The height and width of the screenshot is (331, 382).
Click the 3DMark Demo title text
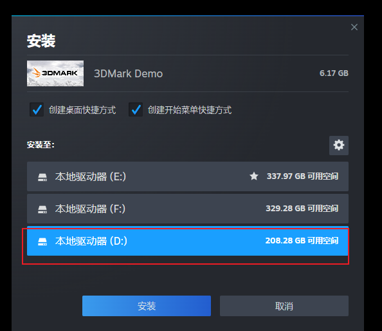[129, 73]
